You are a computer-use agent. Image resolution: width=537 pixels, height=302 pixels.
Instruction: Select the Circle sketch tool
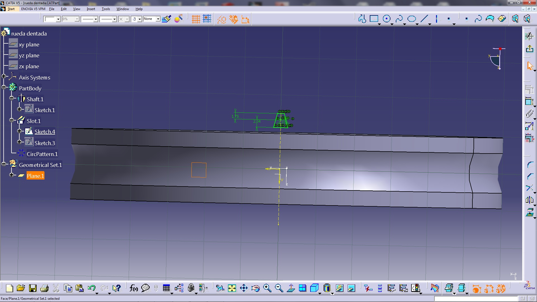pos(387,19)
